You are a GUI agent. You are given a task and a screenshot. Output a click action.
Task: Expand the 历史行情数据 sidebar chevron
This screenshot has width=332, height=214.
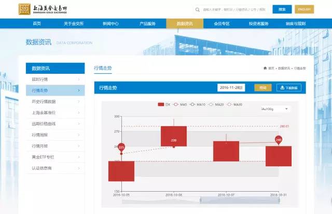(79, 102)
